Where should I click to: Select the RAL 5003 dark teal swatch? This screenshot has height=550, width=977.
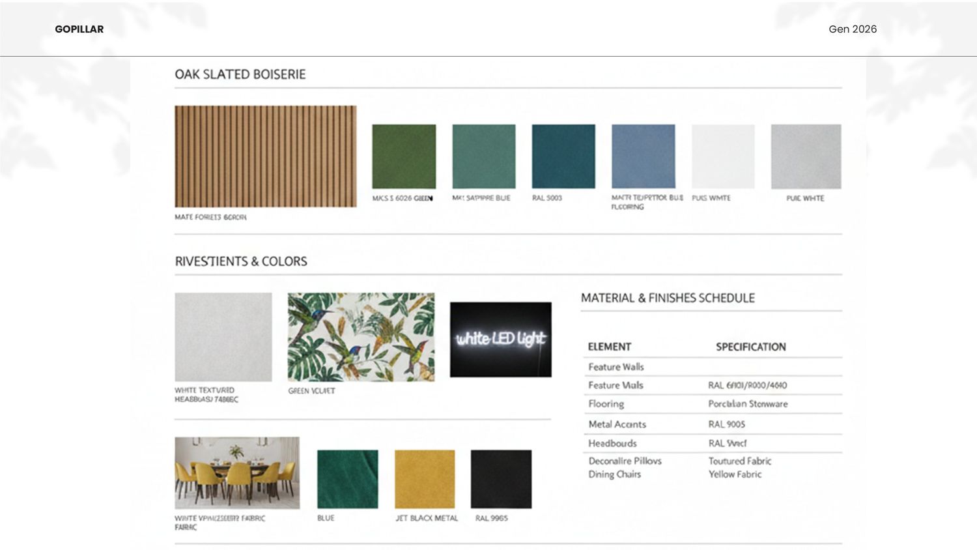tap(563, 156)
